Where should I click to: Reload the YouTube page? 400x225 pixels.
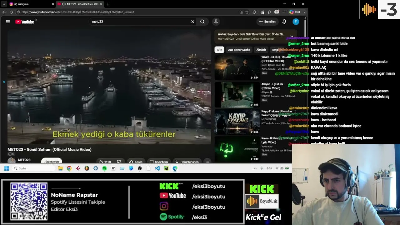(x=11, y=12)
